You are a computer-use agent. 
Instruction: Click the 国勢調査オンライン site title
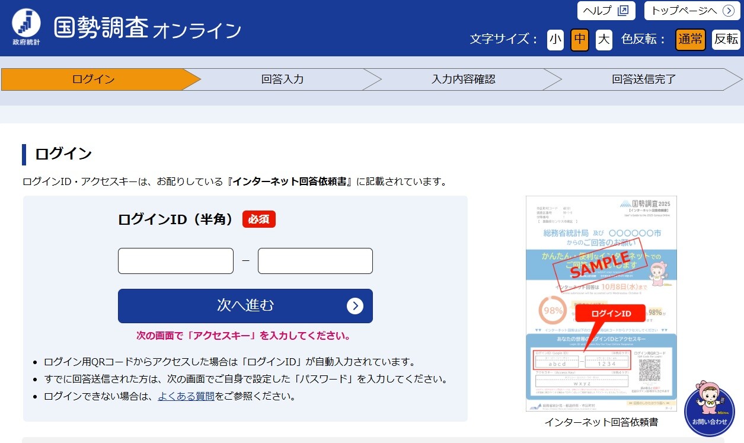148,28
